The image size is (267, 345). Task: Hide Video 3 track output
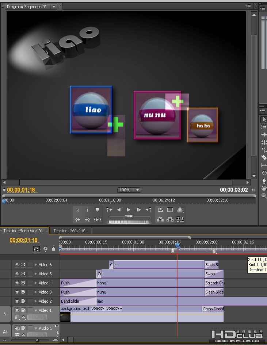point(17,292)
